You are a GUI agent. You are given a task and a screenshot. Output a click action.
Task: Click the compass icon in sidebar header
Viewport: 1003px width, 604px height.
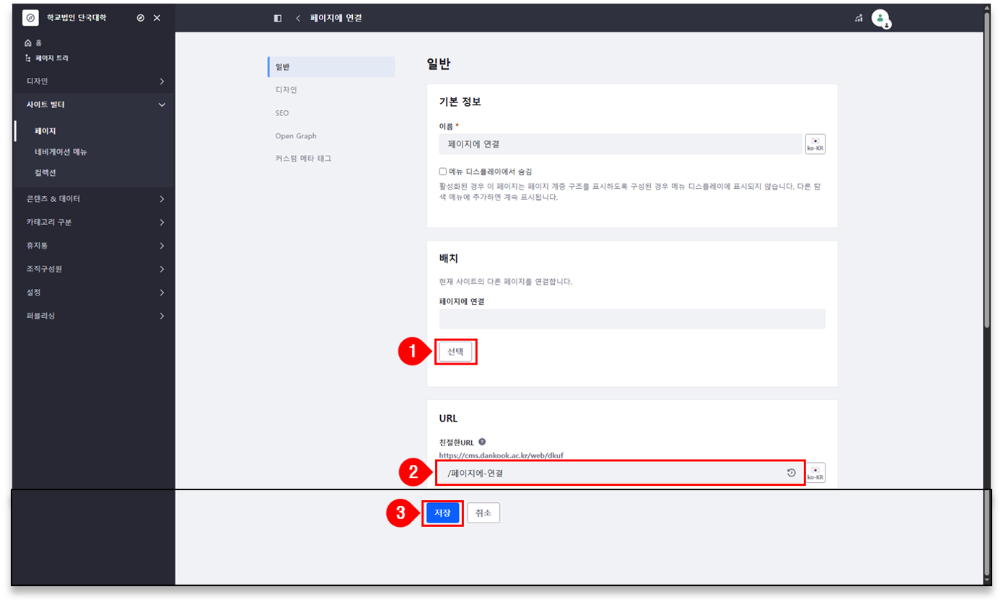point(141,18)
